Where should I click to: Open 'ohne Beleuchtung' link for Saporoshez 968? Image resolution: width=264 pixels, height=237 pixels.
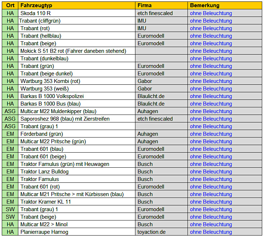coord(211,119)
